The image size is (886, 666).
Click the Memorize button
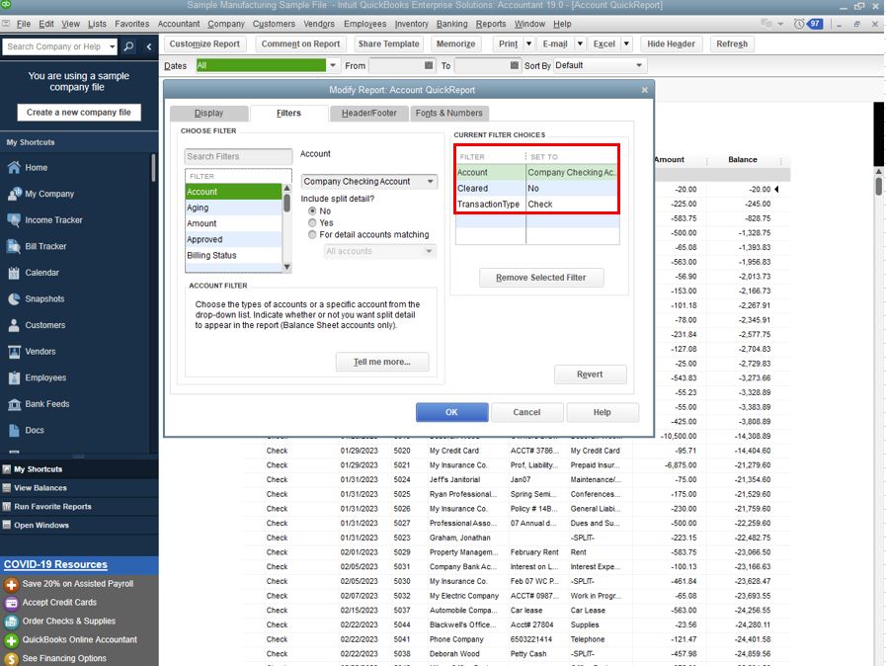pyautogui.click(x=455, y=44)
